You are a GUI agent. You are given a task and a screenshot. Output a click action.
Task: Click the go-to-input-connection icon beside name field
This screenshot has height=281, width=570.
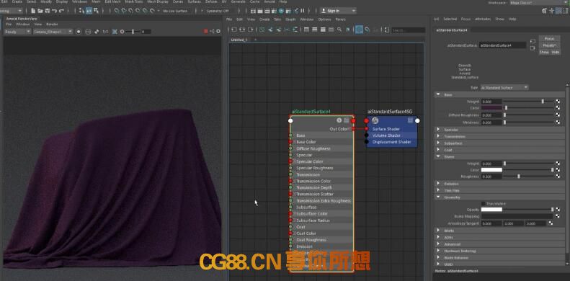(533, 42)
